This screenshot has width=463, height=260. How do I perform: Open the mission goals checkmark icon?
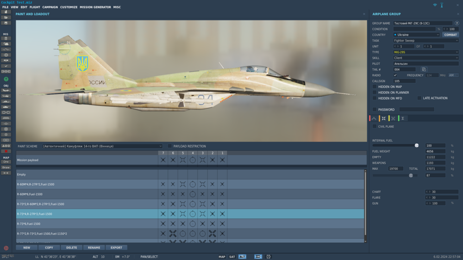coord(6,66)
